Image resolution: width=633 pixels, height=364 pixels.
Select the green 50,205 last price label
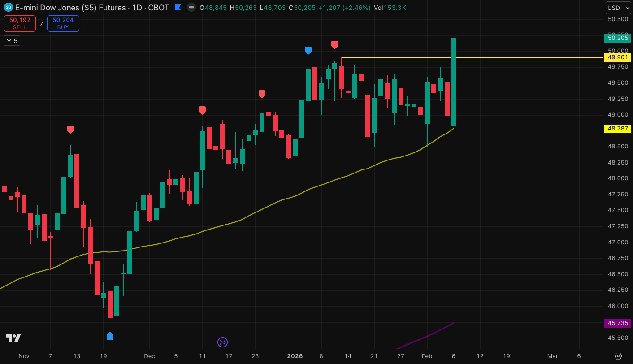617,38
